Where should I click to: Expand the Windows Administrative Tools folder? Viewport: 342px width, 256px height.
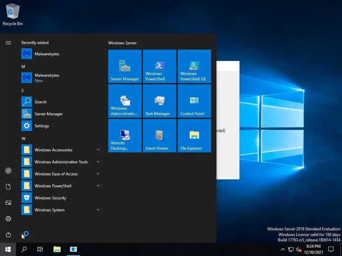point(61,162)
